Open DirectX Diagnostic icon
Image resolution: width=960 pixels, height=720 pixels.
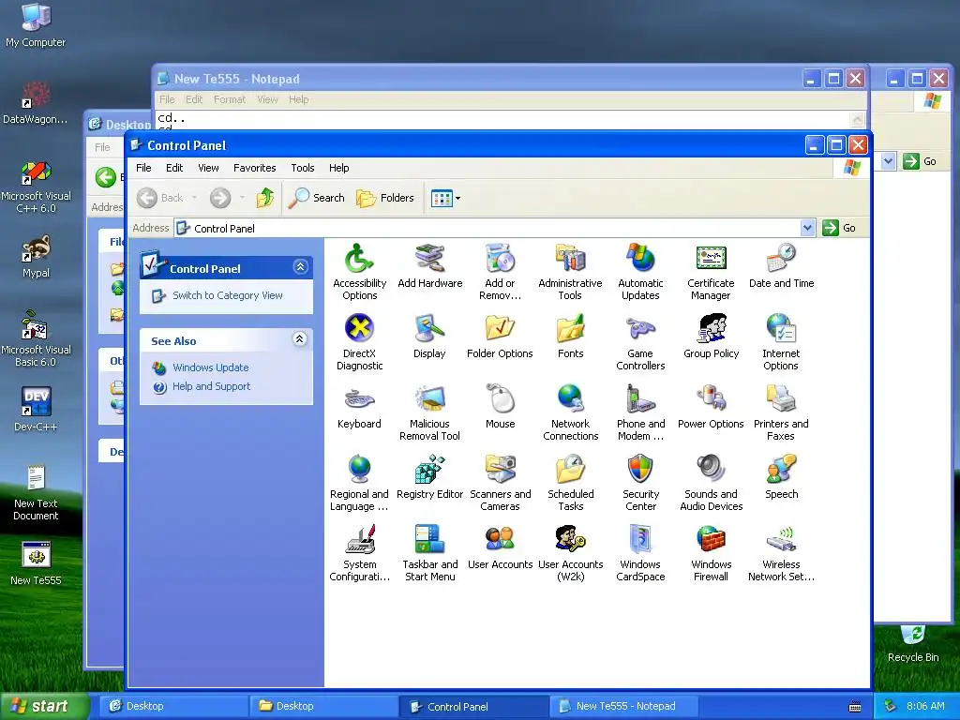coord(359,342)
